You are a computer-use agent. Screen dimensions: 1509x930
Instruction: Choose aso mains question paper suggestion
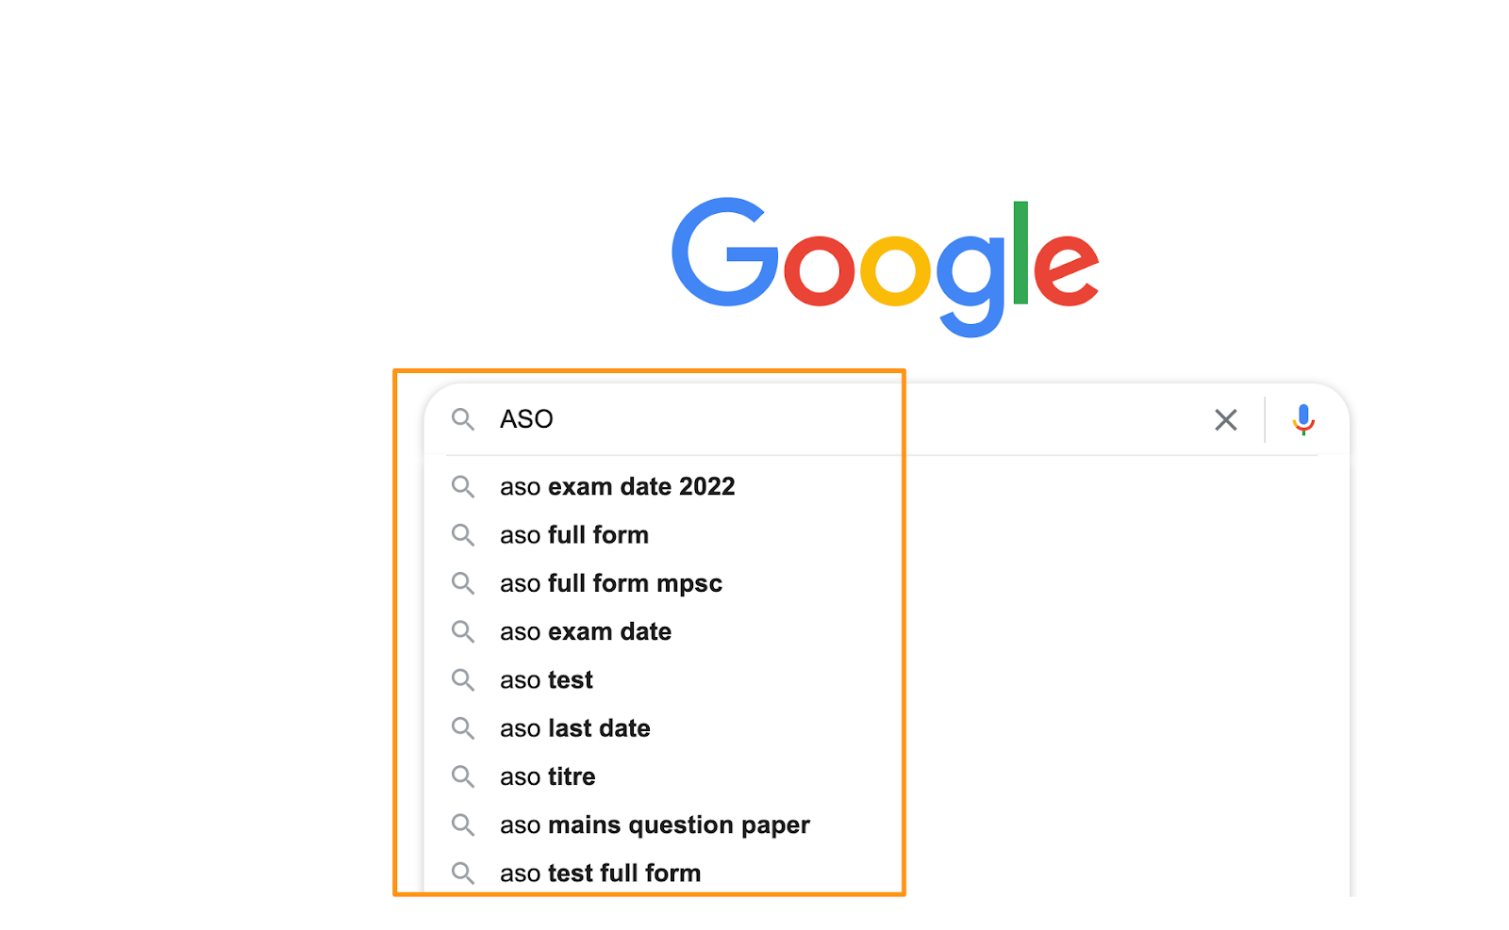(655, 825)
